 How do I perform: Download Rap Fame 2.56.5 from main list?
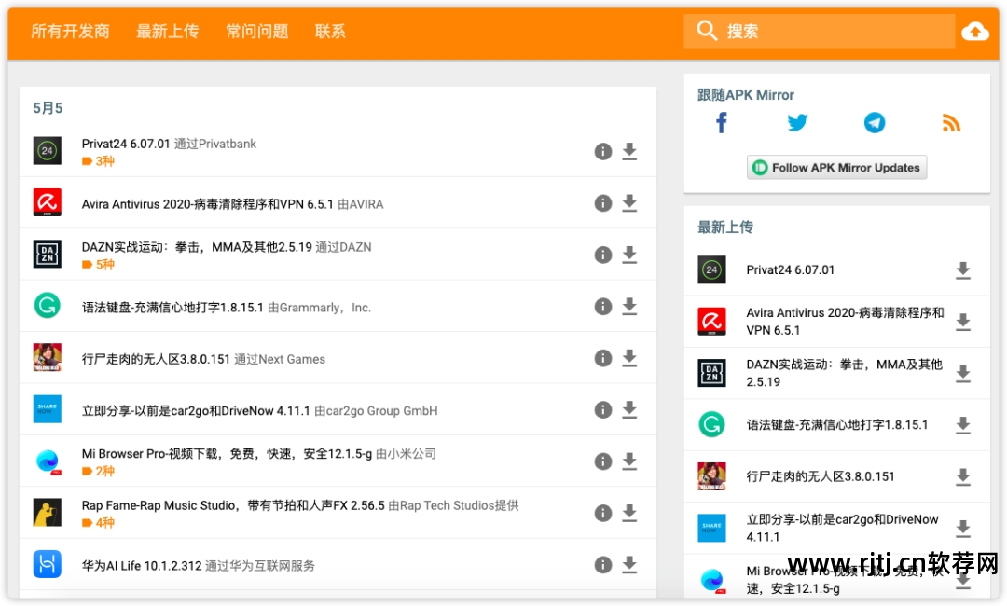[629, 513]
